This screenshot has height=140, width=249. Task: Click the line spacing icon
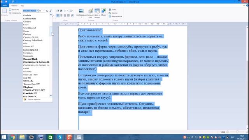(x=70, y=11)
